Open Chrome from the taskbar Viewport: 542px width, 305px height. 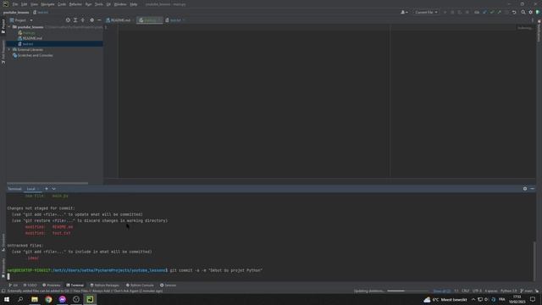tap(48, 299)
